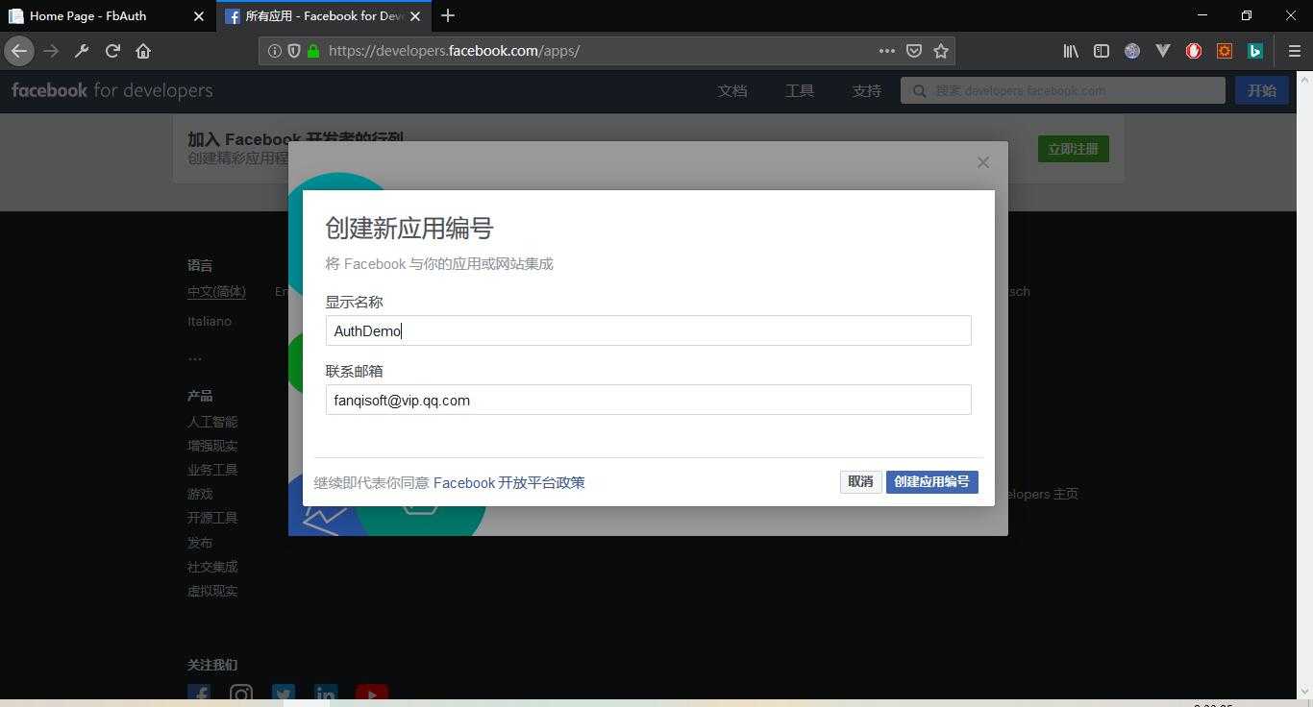Save the page to Pocket
The height and width of the screenshot is (707, 1313).
pyautogui.click(x=914, y=51)
